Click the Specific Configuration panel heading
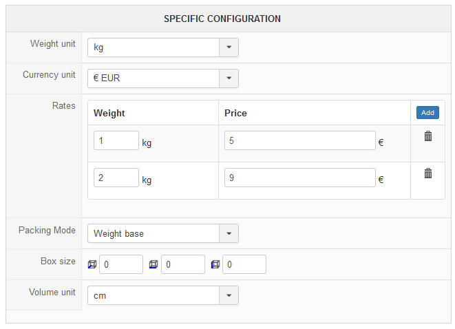 click(222, 19)
